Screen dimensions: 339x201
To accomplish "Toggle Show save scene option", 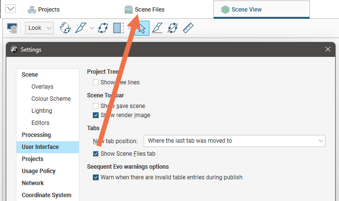I will (x=96, y=106).
